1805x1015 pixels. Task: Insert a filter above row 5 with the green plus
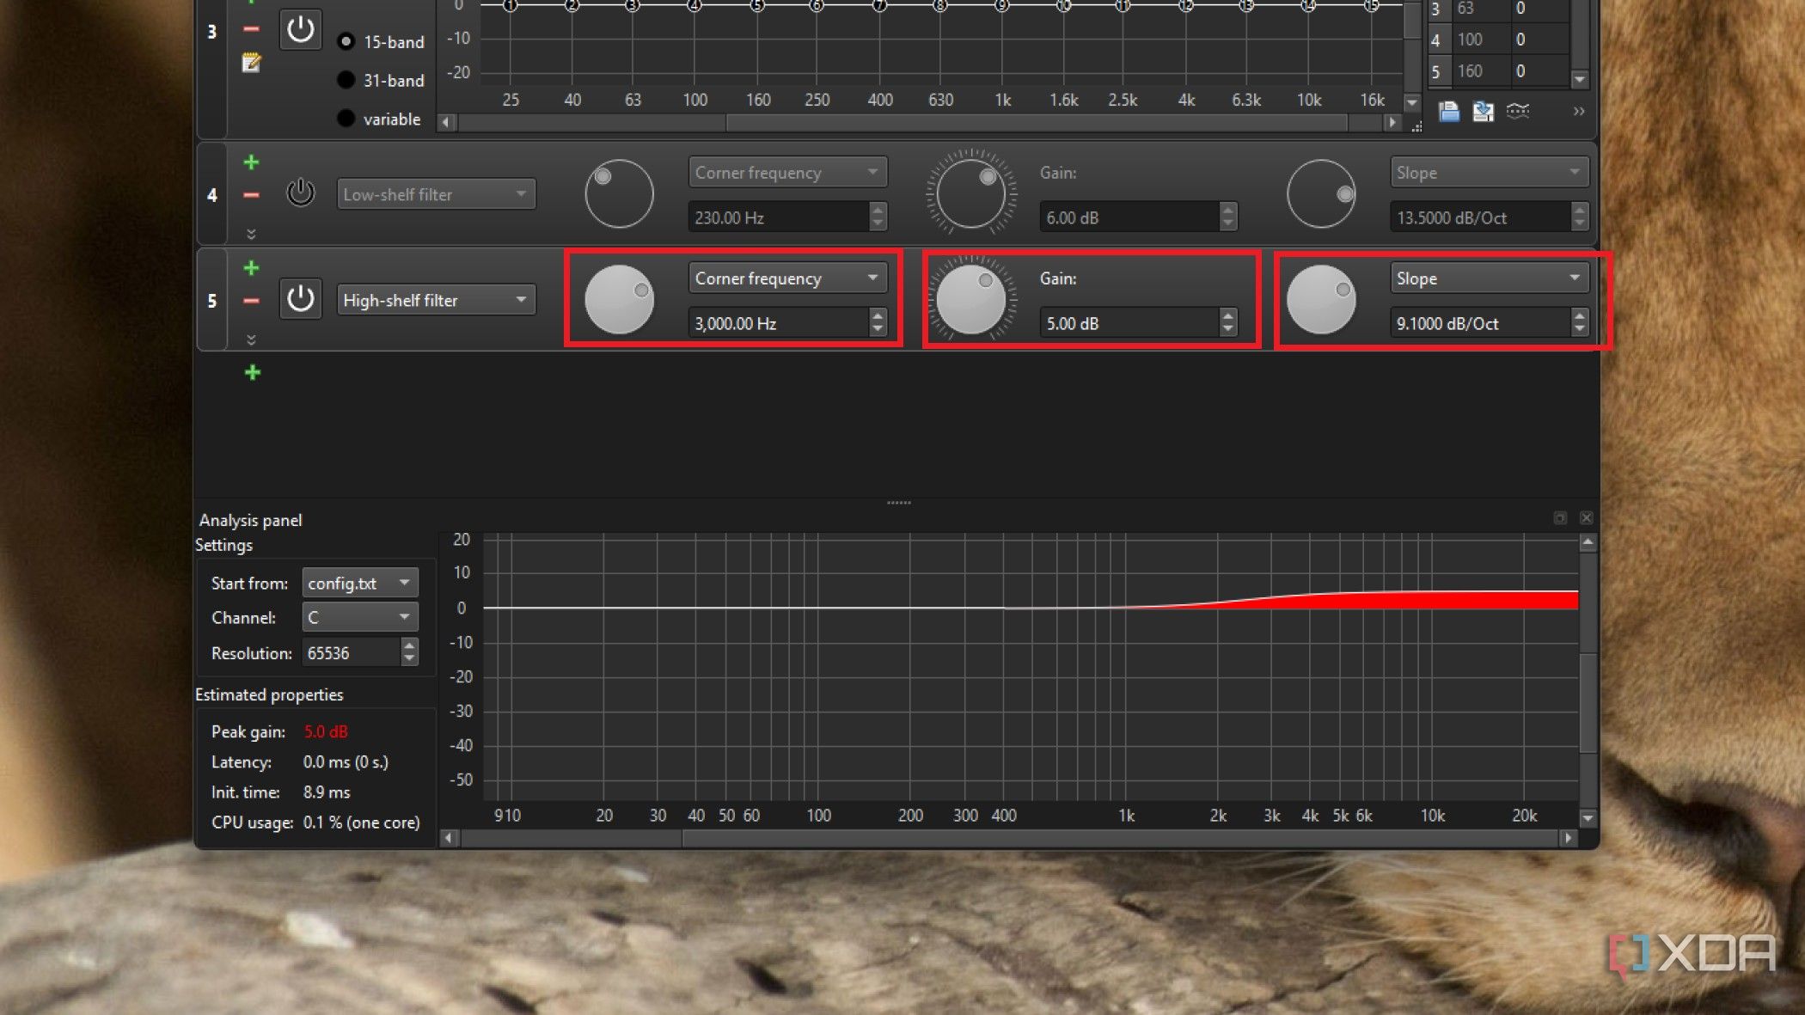click(252, 267)
